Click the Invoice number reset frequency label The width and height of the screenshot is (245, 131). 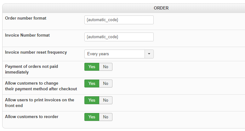[x=36, y=52]
